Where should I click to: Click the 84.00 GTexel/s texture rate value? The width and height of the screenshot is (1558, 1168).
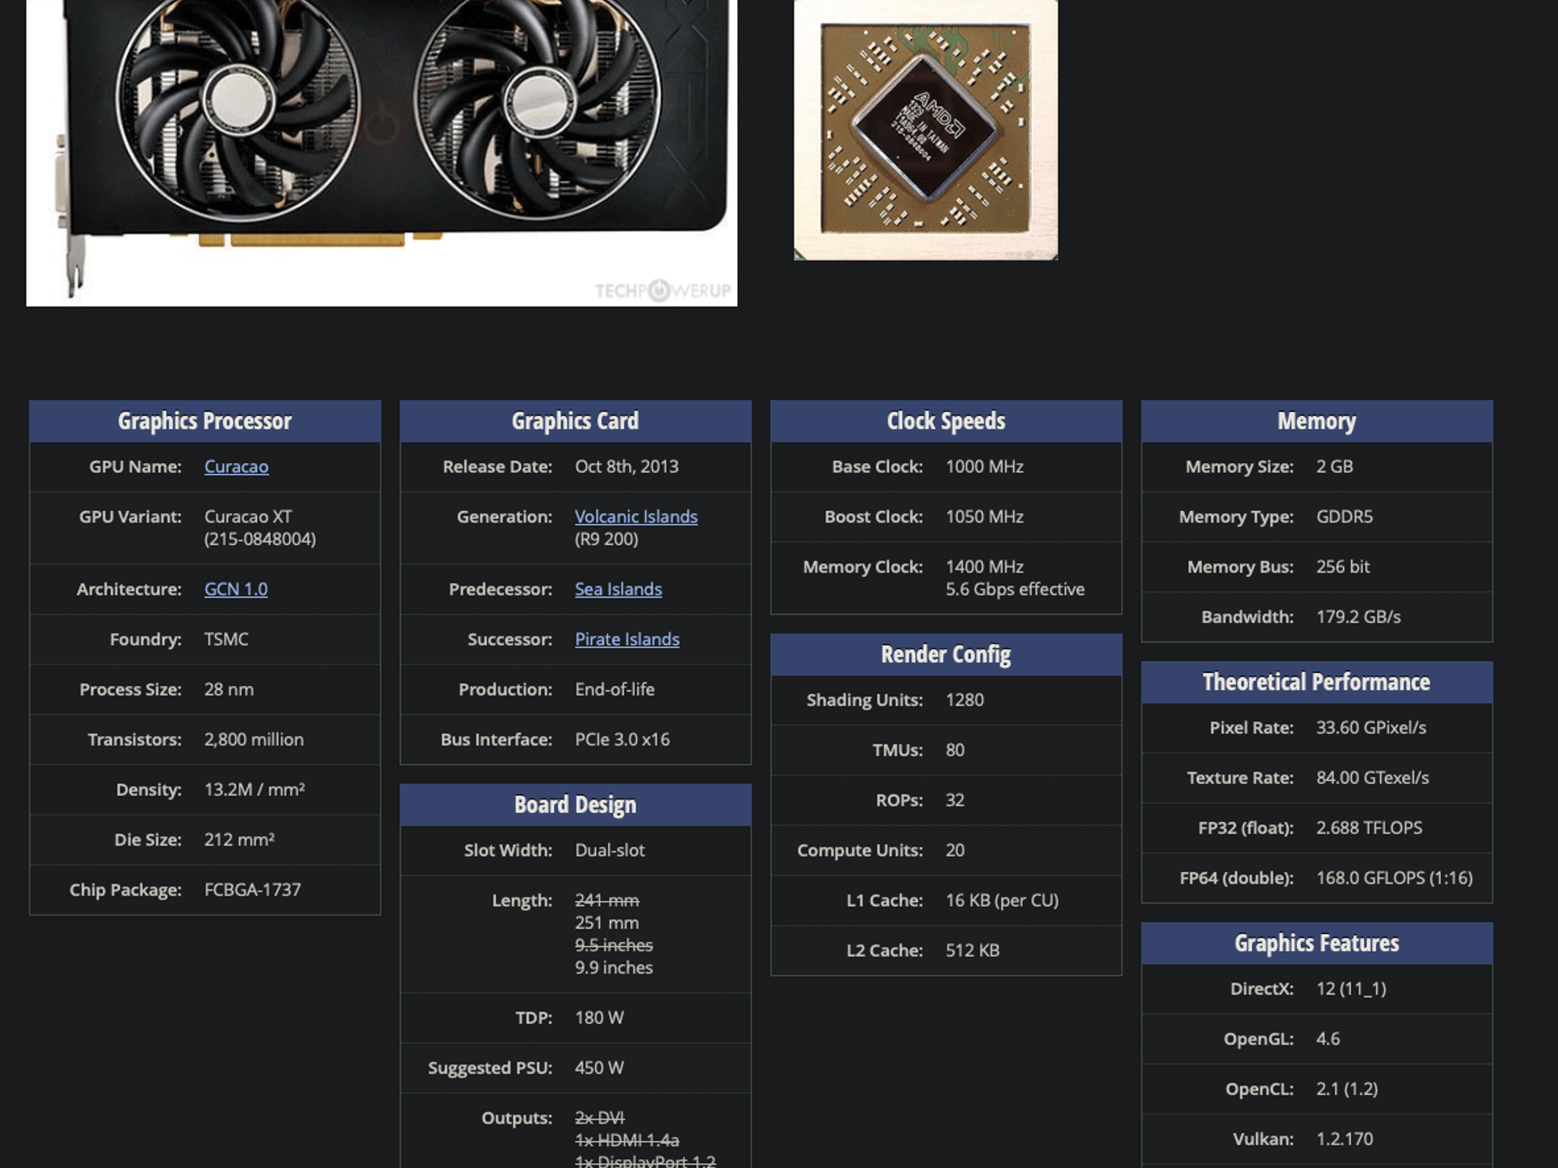point(1372,778)
